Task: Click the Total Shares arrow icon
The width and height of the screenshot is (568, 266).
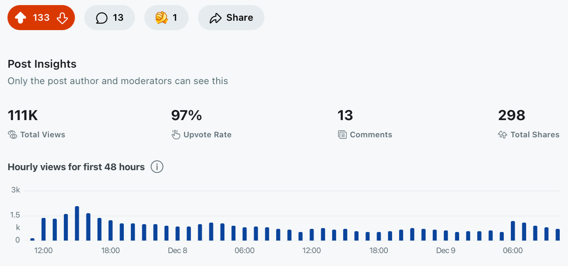Action: point(503,135)
